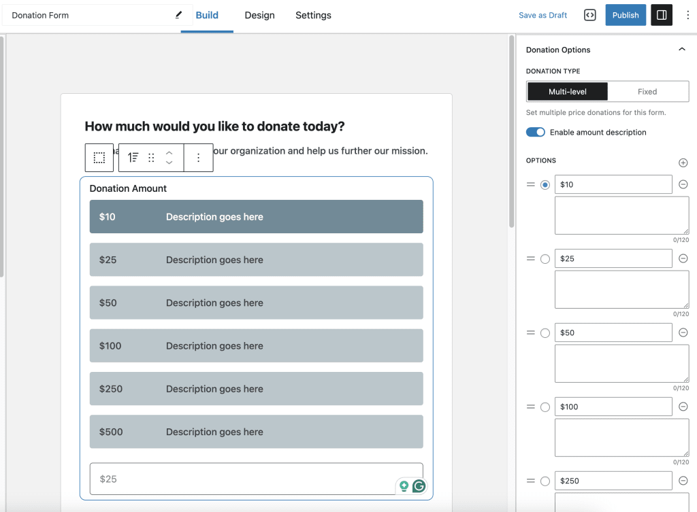This screenshot has width=697, height=512.
Task: Remove the $10 option
Action: (x=683, y=184)
